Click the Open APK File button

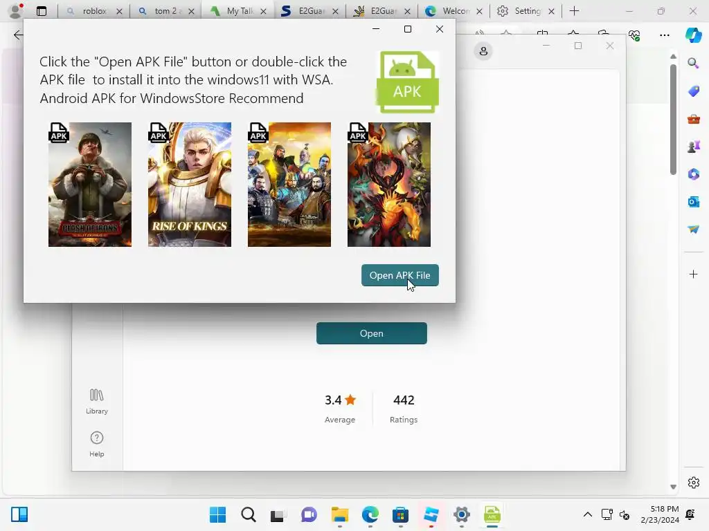[x=400, y=275]
